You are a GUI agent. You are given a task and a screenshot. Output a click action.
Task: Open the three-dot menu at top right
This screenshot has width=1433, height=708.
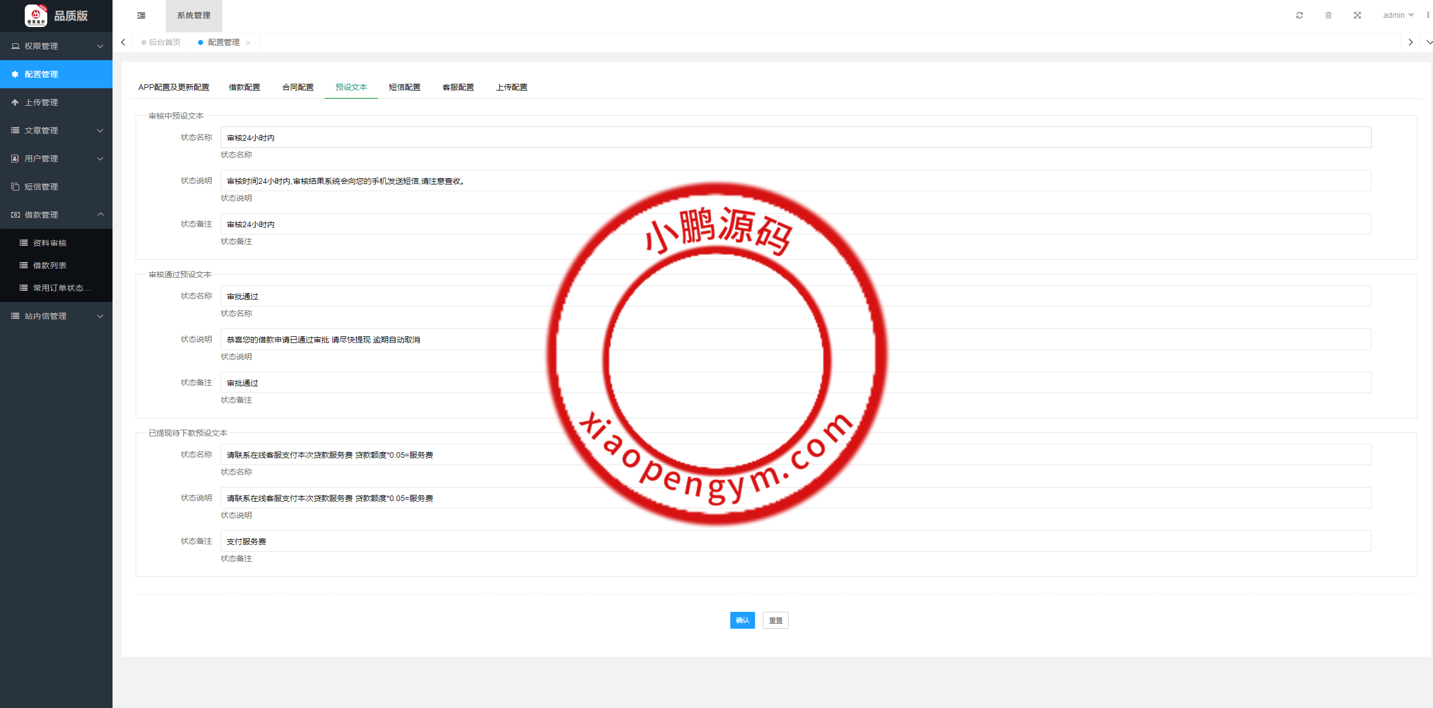click(1429, 15)
